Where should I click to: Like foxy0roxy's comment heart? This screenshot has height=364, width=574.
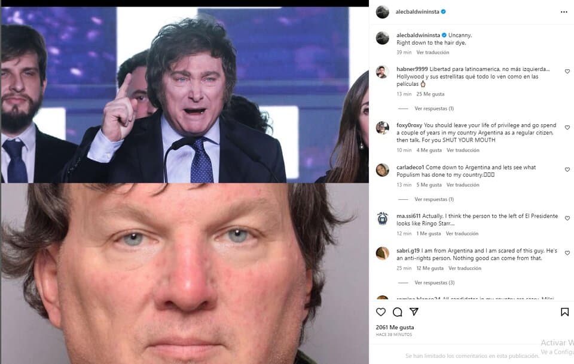(x=567, y=128)
